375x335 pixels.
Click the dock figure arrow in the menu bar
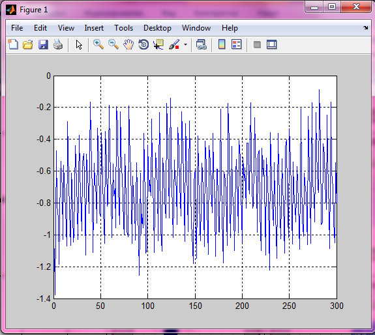pos(365,28)
